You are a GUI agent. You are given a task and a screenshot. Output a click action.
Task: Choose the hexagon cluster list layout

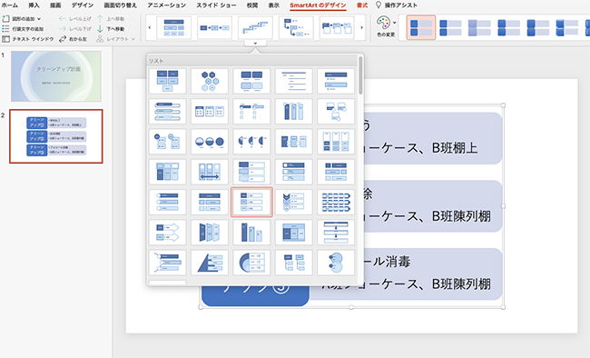(210, 81)
